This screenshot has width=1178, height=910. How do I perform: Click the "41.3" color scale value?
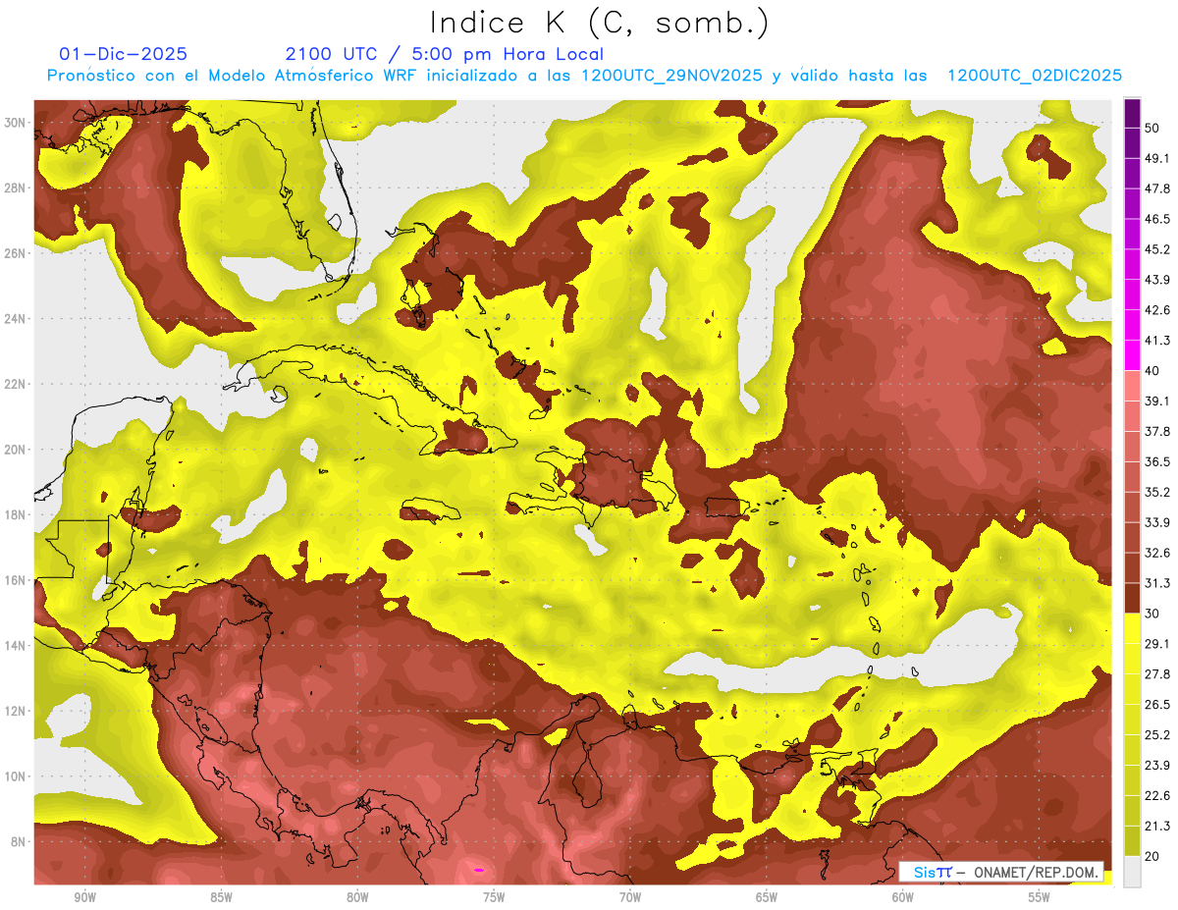pos(1157,341)
